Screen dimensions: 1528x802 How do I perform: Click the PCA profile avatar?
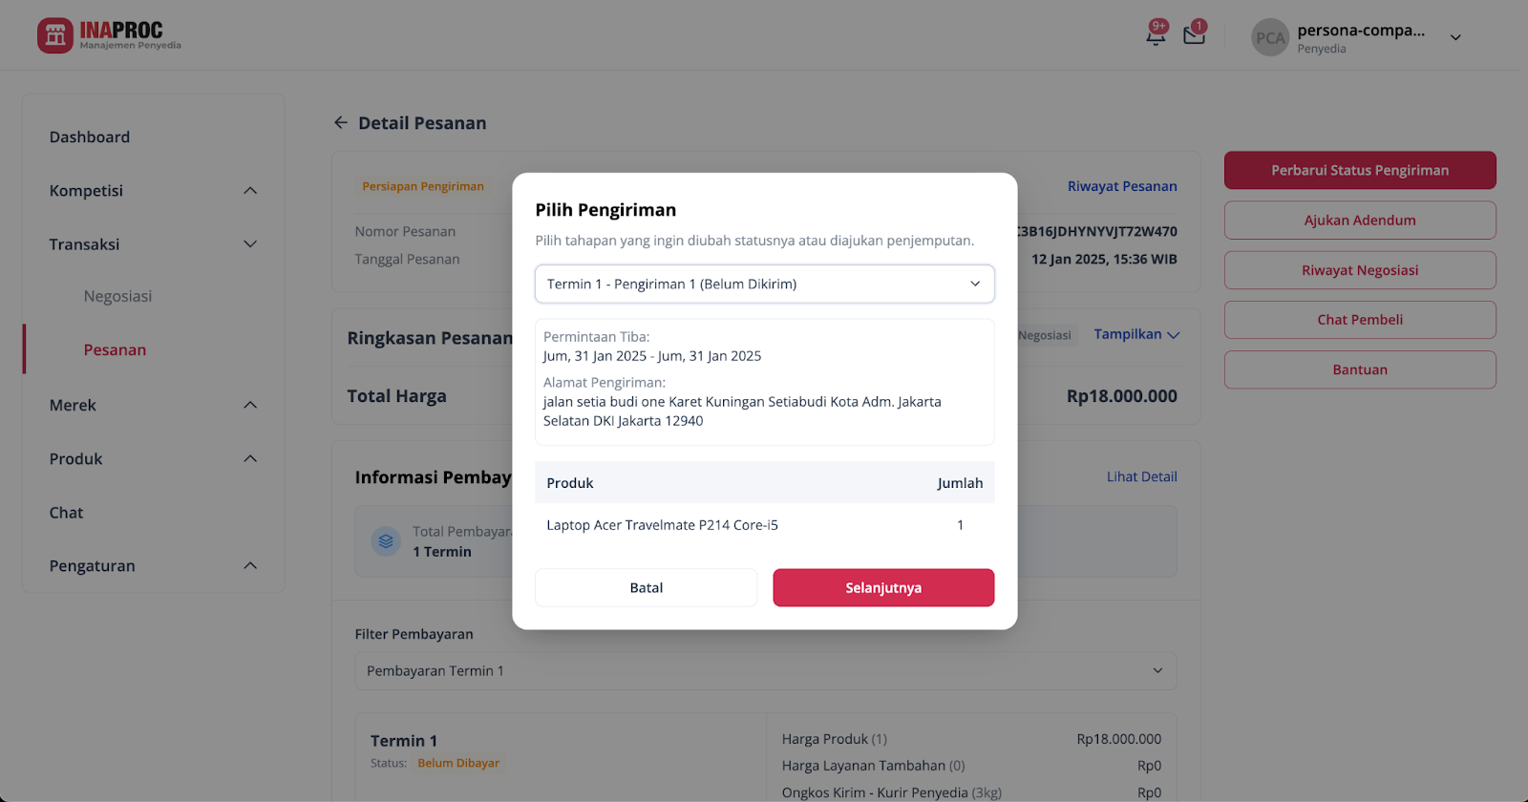(1270, 37)
